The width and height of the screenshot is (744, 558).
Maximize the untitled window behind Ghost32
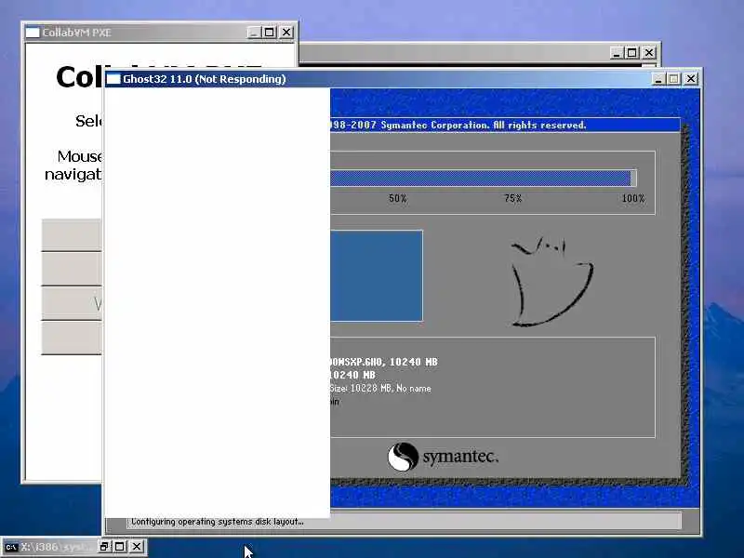(x=631, y=53)
